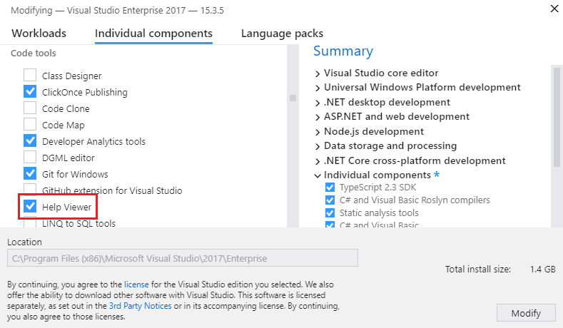563x328 pixels.
Task: Expand .NET Core cross-platform development
Action: pyautogui.click(x=318, y=161)
